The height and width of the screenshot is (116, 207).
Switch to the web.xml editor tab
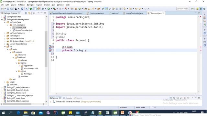114,13
